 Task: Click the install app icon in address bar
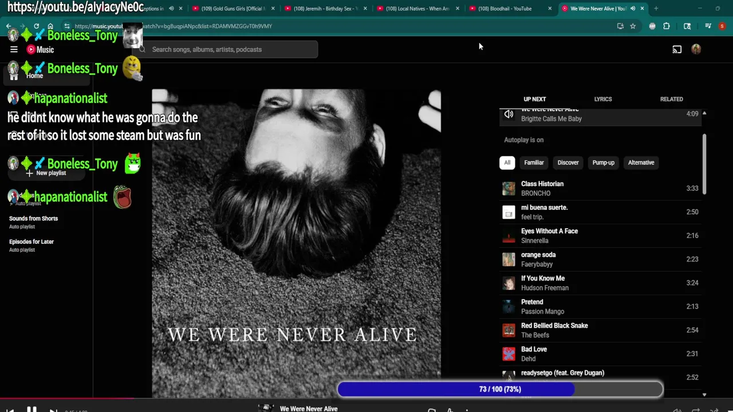[x=620, y=26]
